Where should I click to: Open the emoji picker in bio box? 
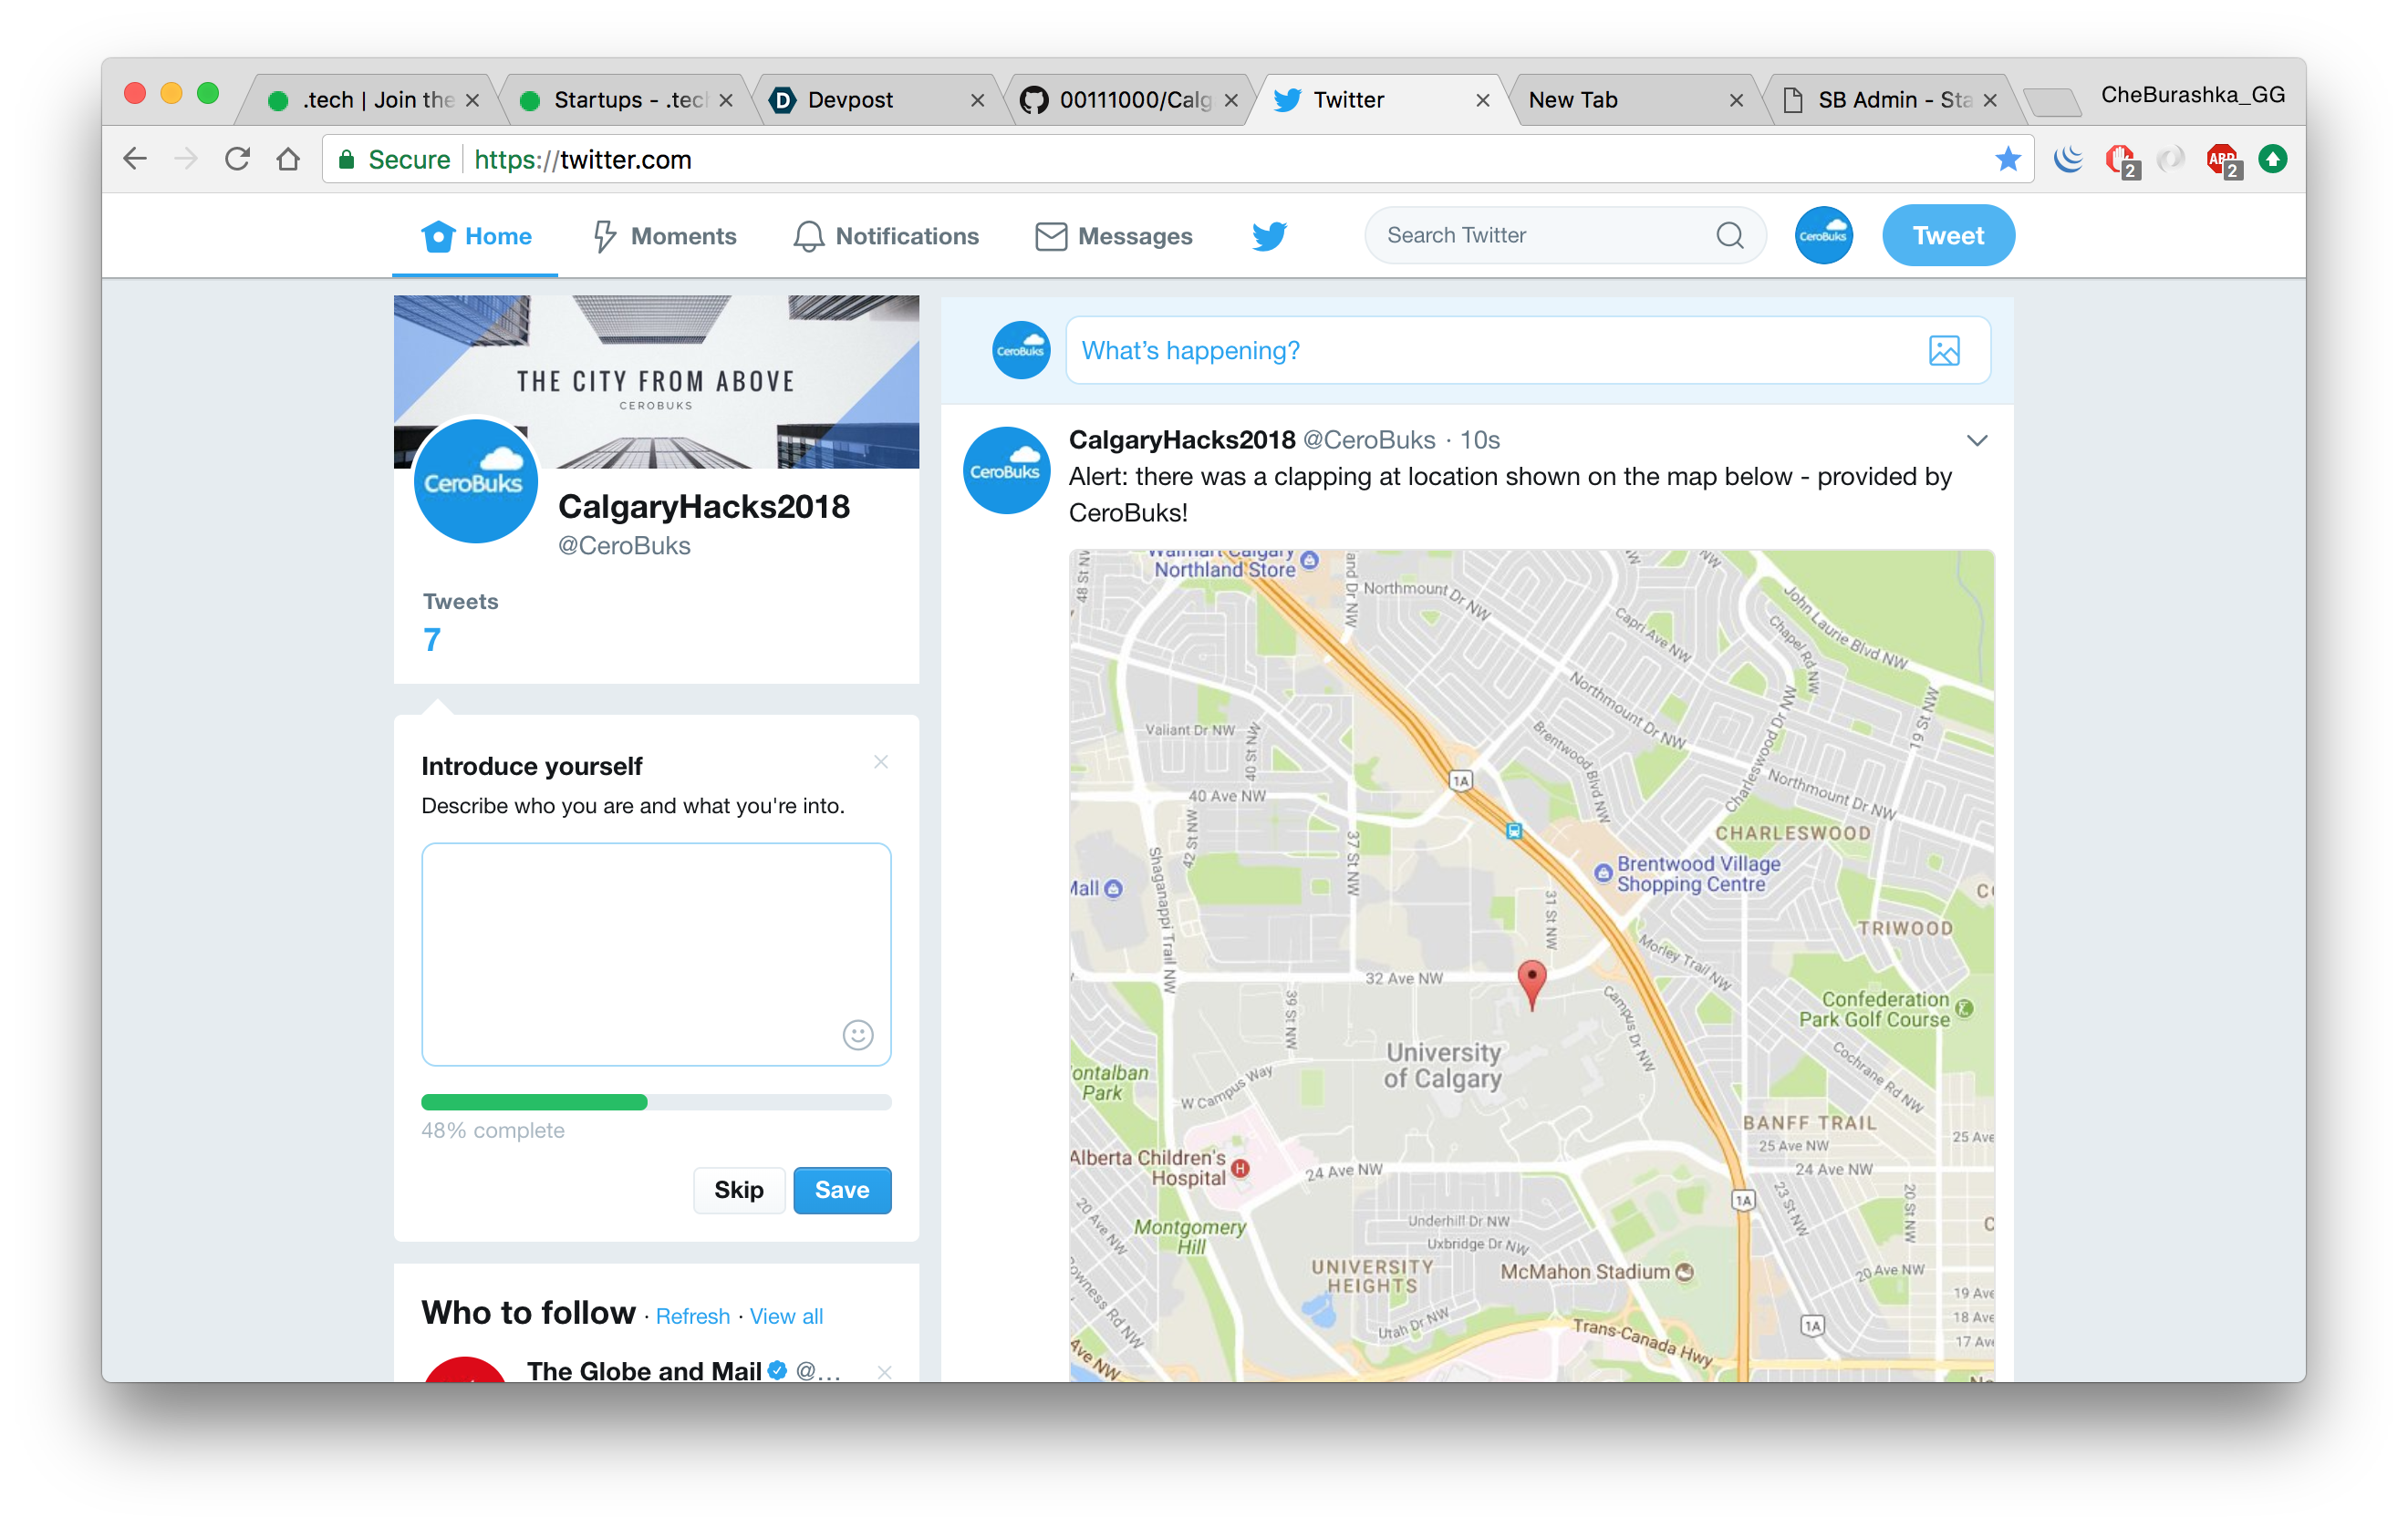[x=857, y=1035]
